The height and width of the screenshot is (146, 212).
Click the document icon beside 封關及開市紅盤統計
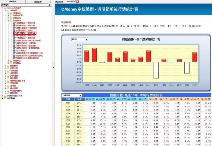point(14,31)
